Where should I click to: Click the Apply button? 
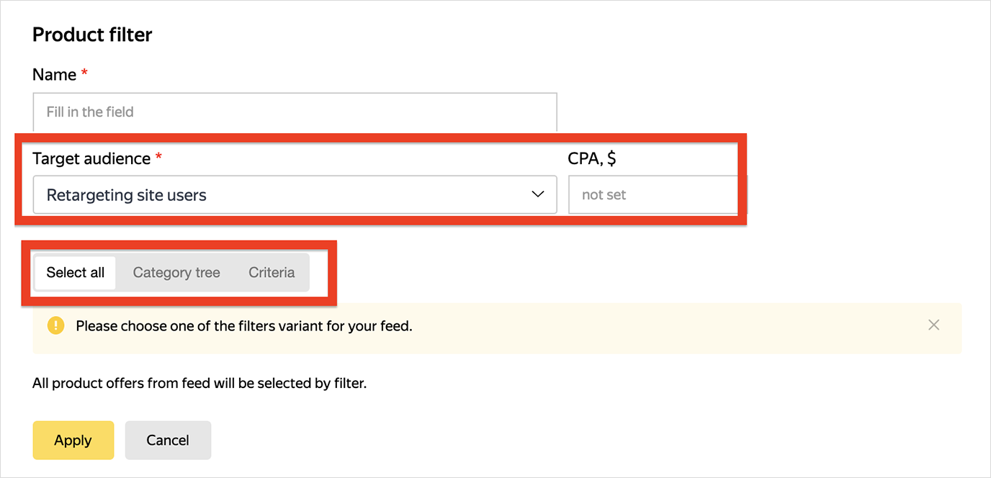pyautogui.click(x=73, y=440)
